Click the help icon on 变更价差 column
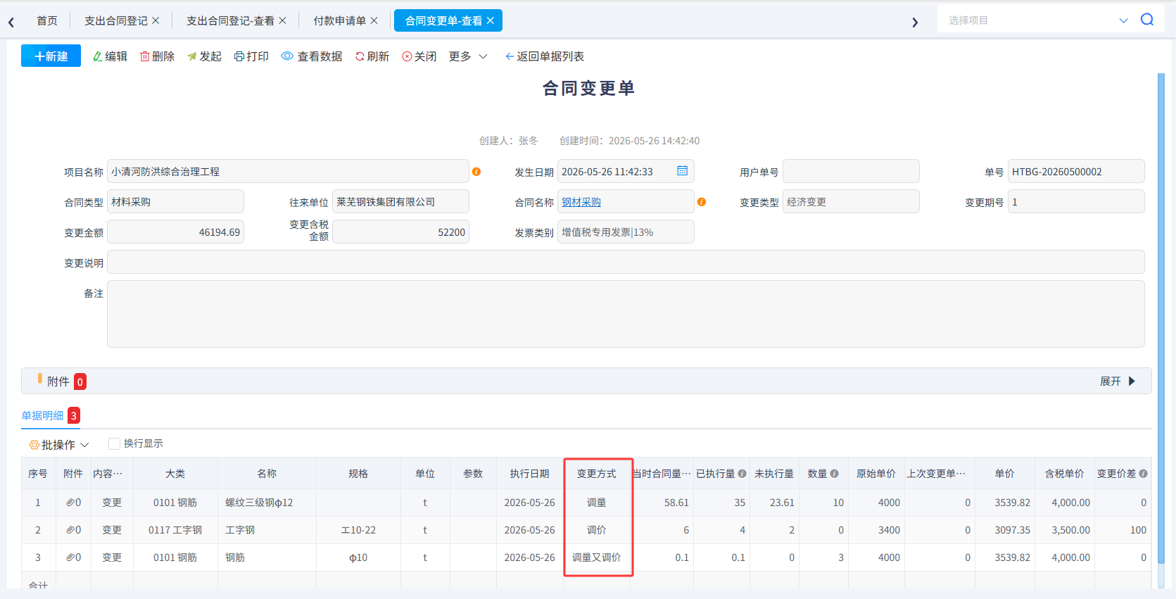 click(x=1143, y=474)
